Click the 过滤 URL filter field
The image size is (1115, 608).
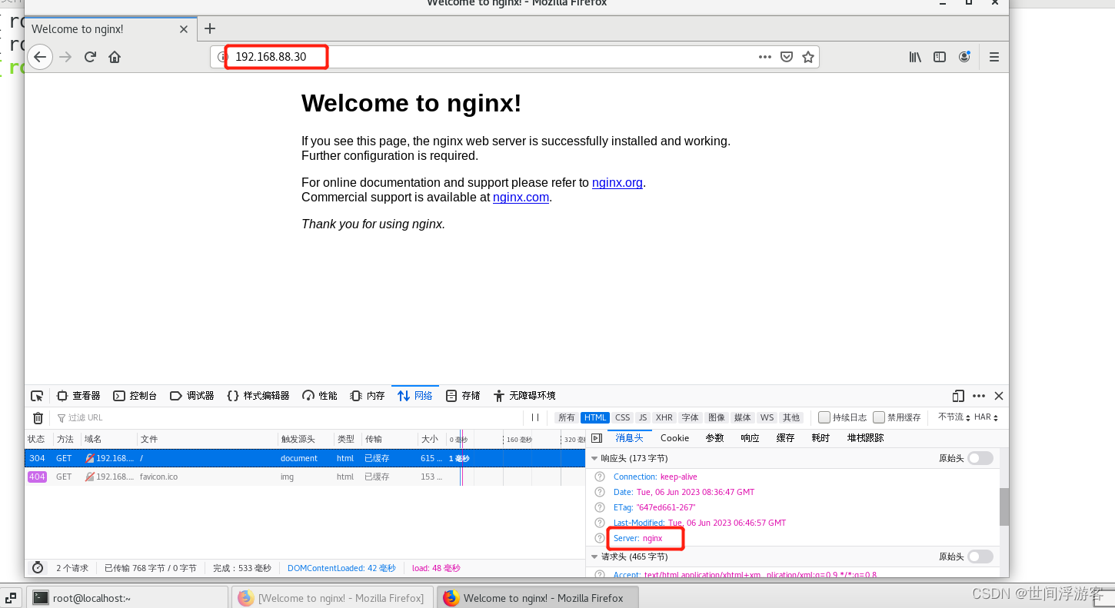pyautogui.click(x=288, y=418)
